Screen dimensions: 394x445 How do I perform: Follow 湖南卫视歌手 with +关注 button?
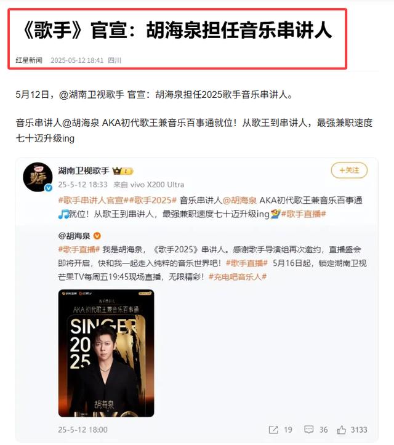(349, 170)
